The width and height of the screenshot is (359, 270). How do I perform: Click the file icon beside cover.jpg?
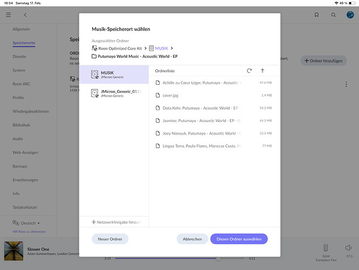(157, 95)
